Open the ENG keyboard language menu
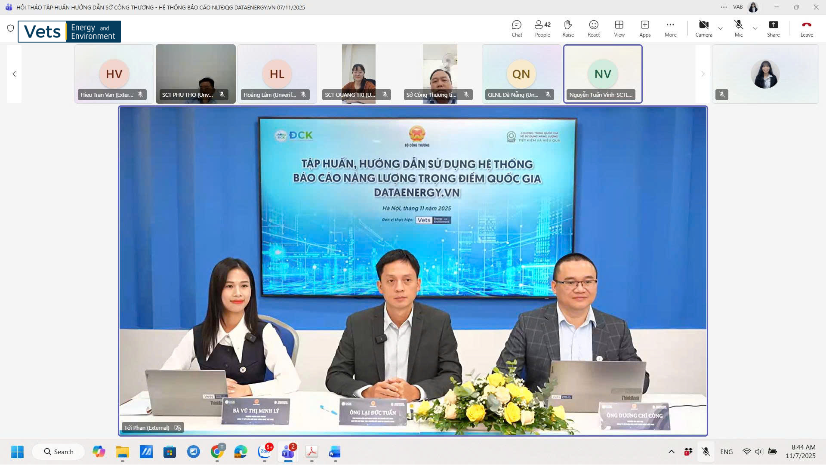This screenshot has width=826, height=465. (x=726, y=452)
